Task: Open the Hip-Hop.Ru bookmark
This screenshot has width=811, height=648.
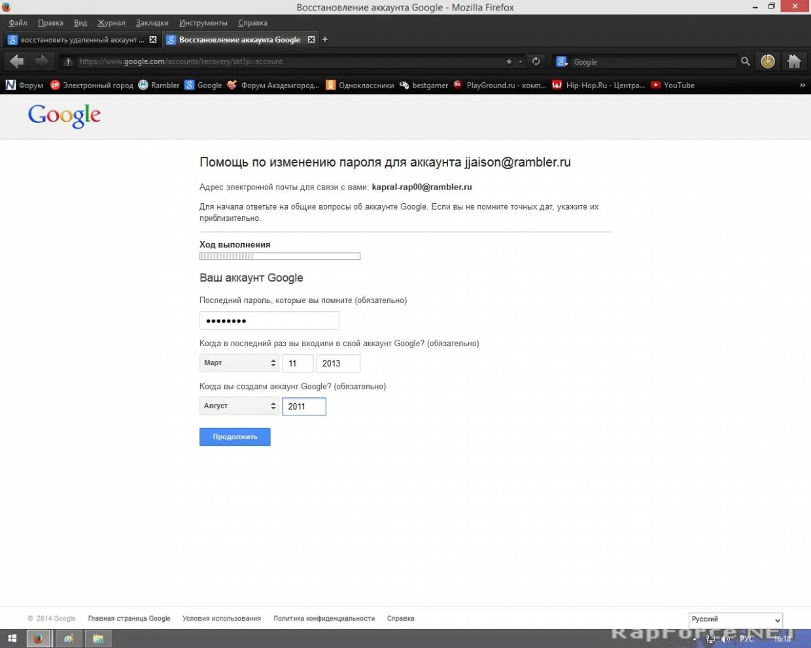Action: coord(598,85)
